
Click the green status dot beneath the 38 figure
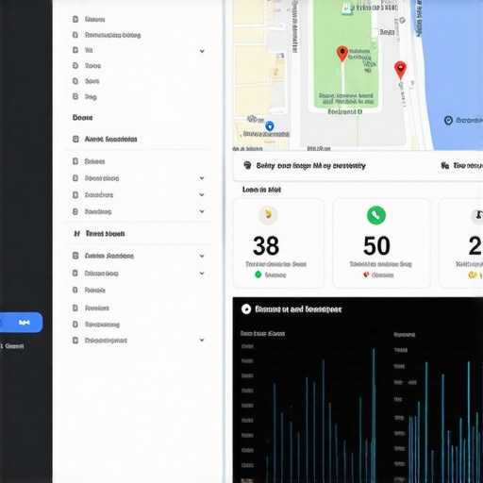[258, 275]
